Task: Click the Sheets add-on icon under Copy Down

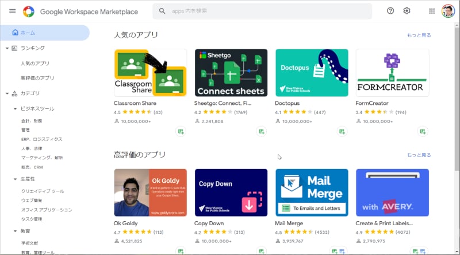Action: click(x=262, y=251)
